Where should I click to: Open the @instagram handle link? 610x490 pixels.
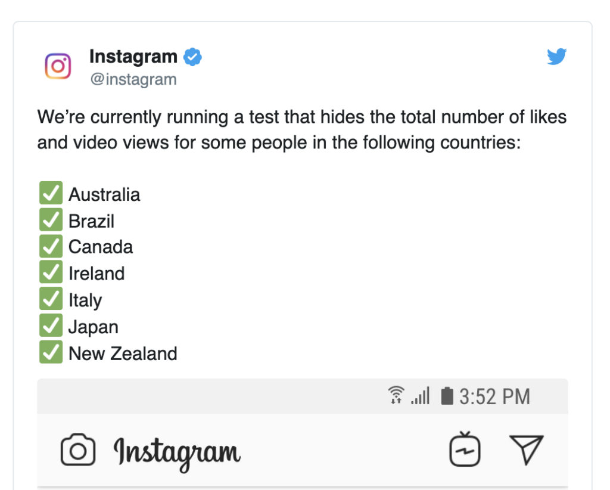133,79
